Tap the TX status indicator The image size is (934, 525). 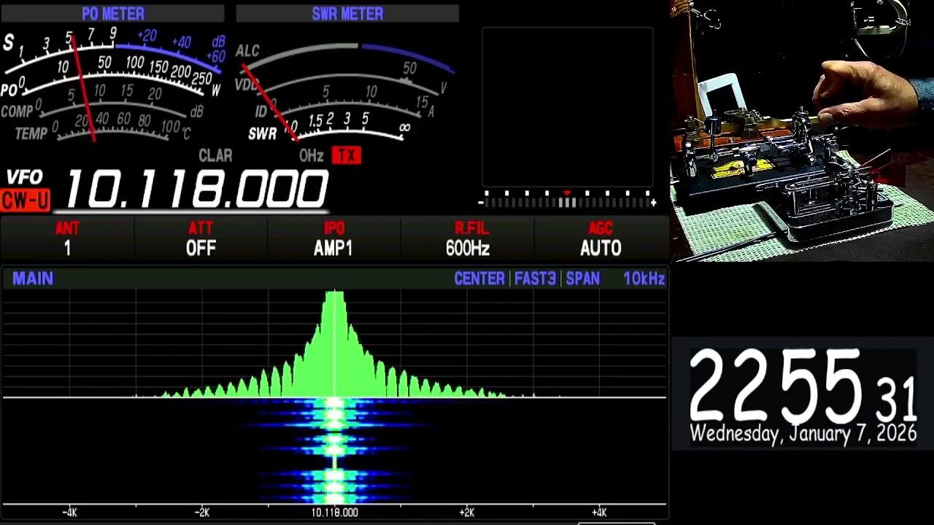pos(347,155)
